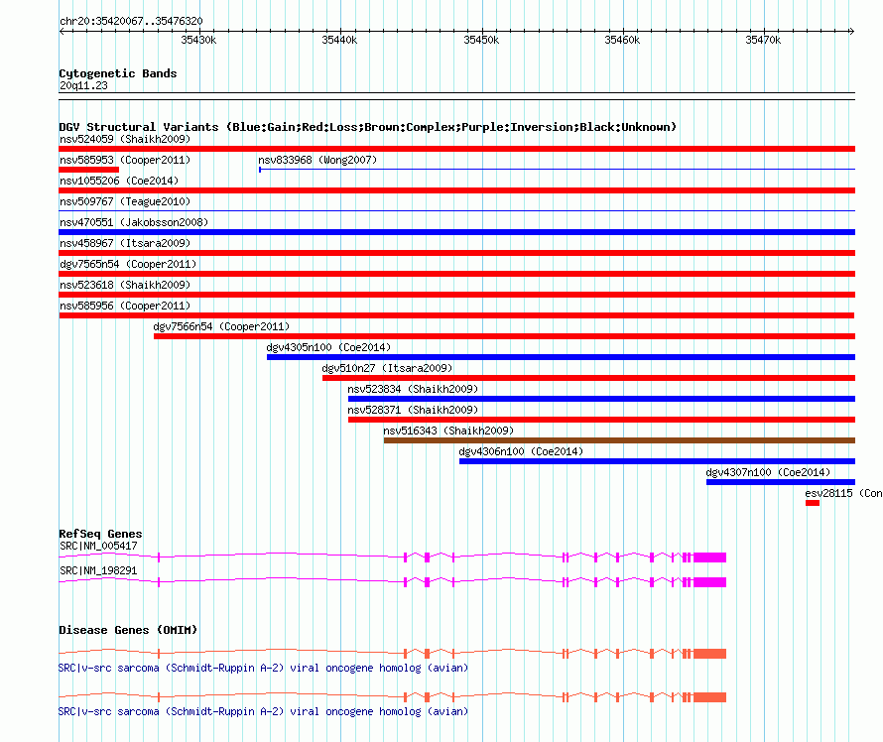Click the SRC|NM_005417 transcript label
Screen dimensions: 883x742
[98, 546]
